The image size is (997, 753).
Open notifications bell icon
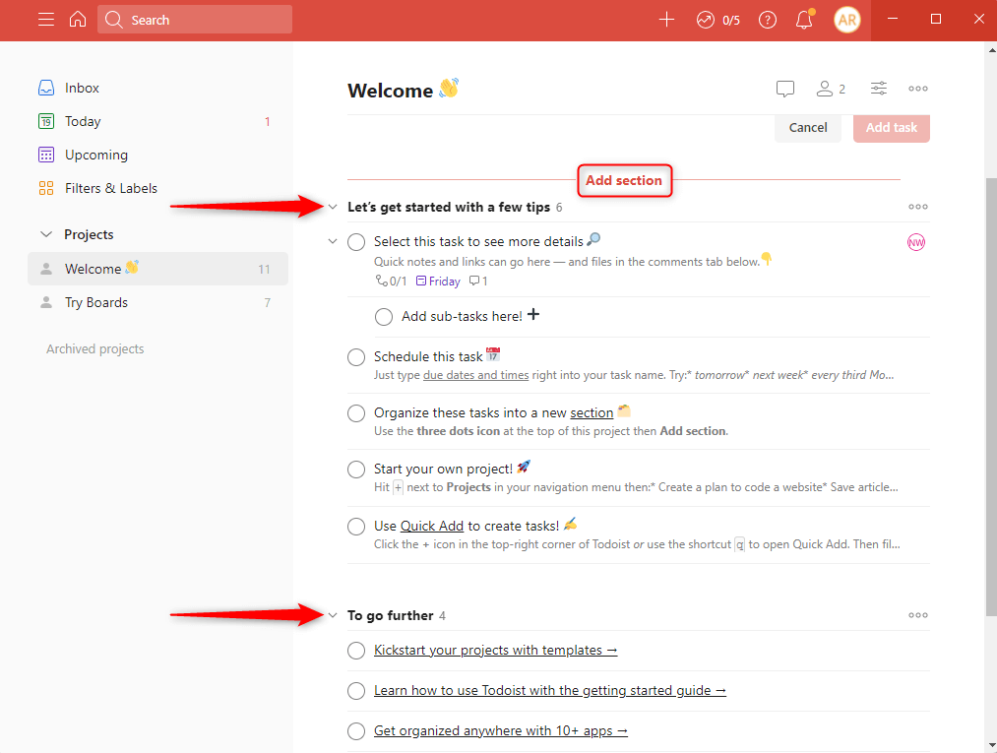pyautogui.click(x=804, y=20)
